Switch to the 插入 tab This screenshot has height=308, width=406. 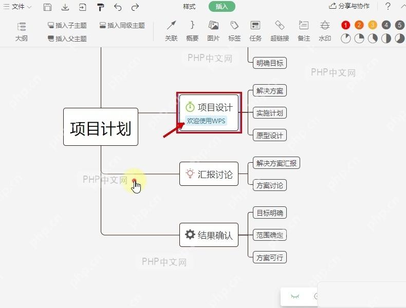pyautogui.click(x=222, y=7)
